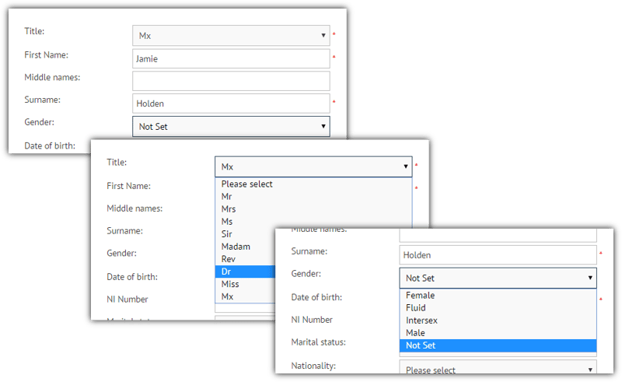The width and height of the screenshot is (622, 382).
Task: Select Male from Gender list
Action: tap(498, 333)
